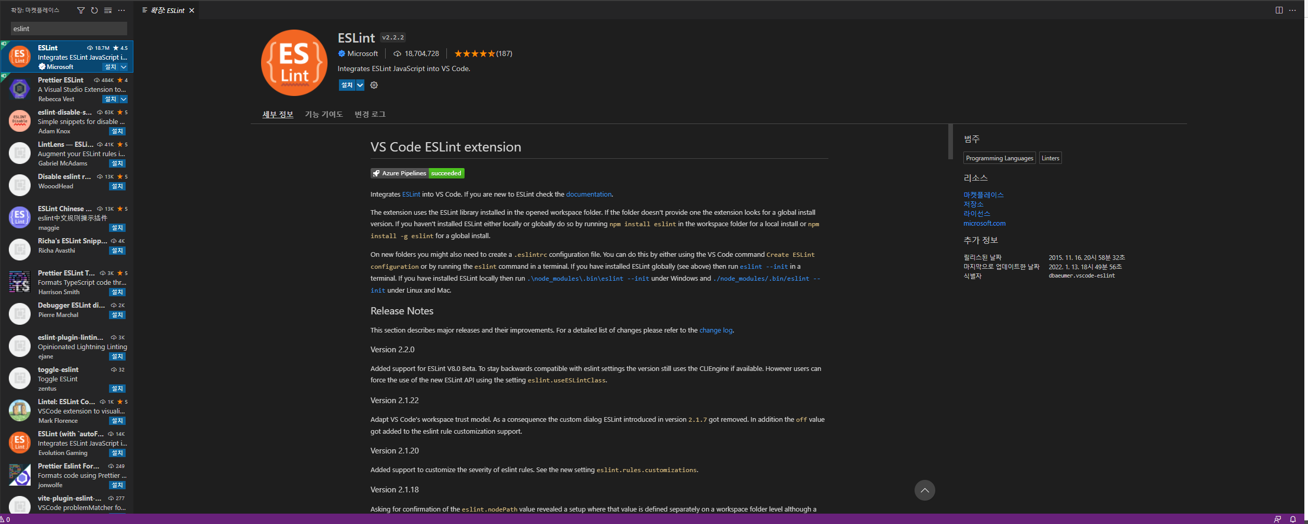Open the 라이선스 resource link

[x=977, y=214]
